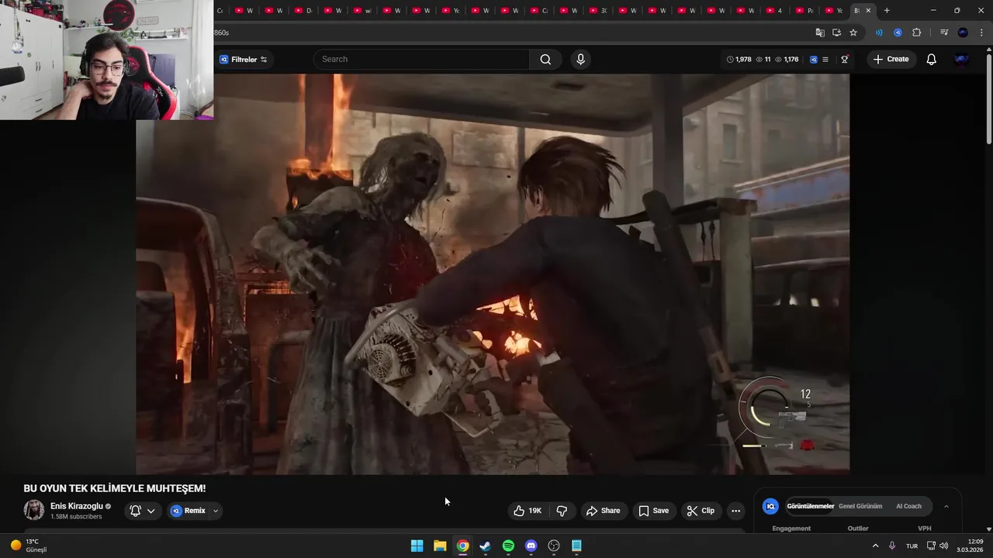Switch to the Genel Görünüm tab
This screenshot has width=993, height=558.
click(x=860, y=506)
